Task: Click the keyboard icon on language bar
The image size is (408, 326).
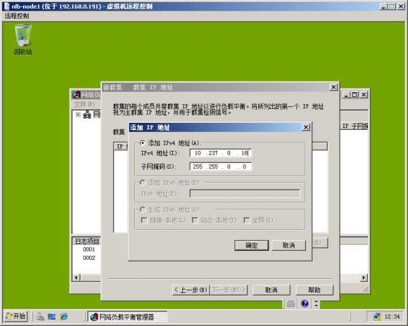Action: click(x=291, y=304)
